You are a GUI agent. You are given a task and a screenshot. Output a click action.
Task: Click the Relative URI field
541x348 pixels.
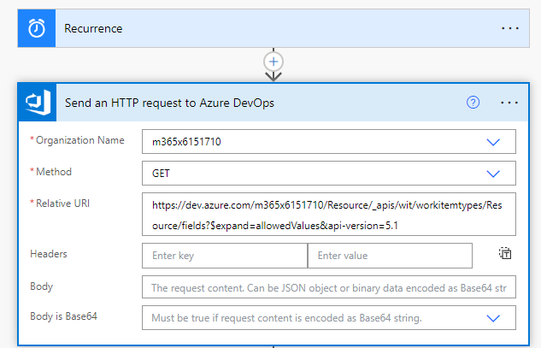[329, 214]
